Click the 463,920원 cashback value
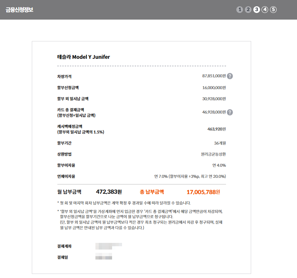 [216, 129]
